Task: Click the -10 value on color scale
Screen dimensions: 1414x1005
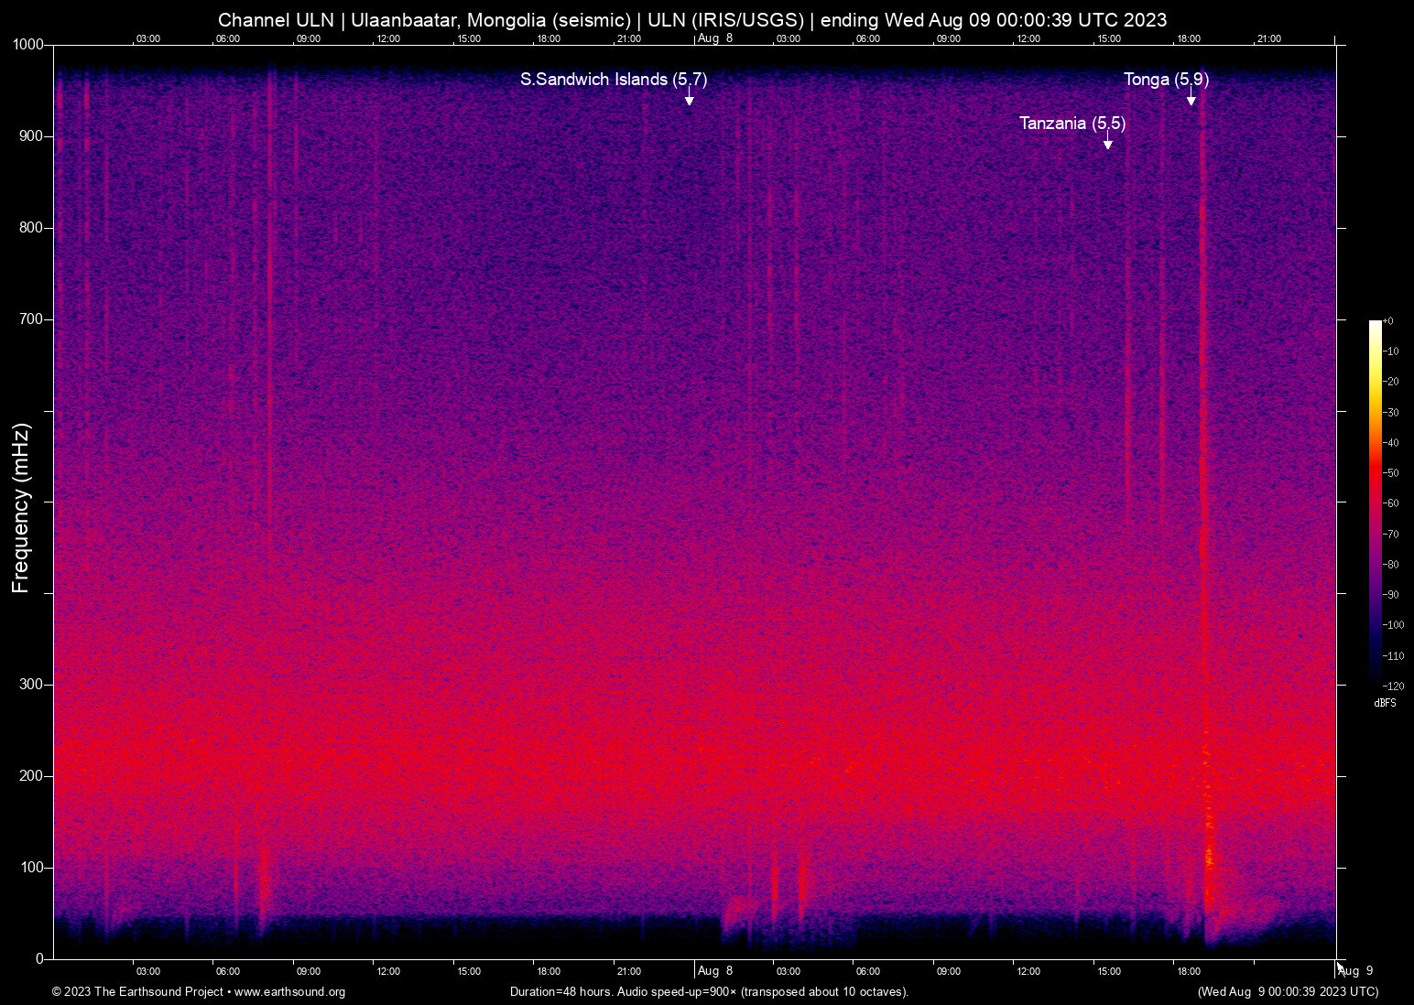Action: [1390, 351]
